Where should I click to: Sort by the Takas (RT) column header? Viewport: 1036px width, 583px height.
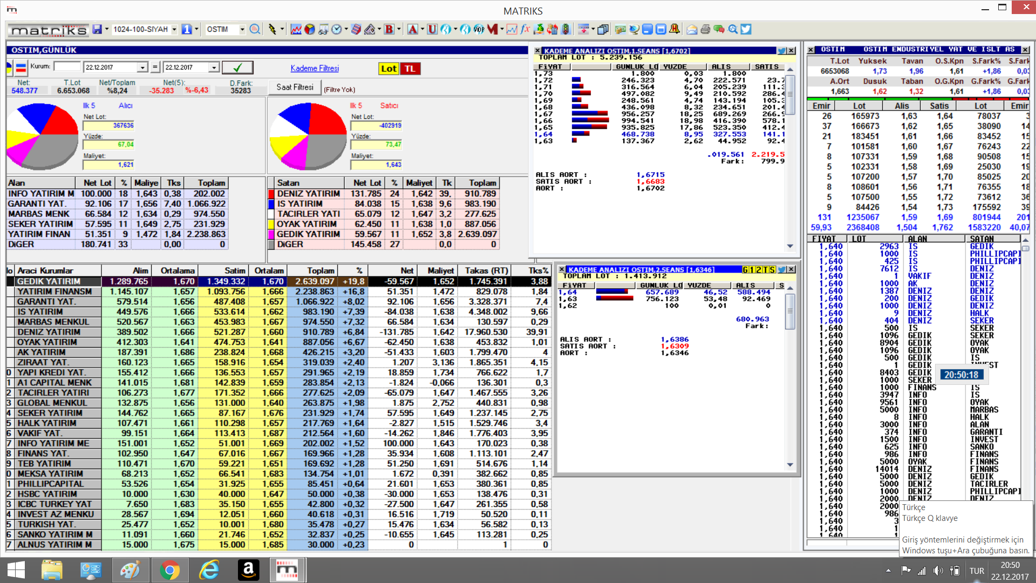point(486,270)
